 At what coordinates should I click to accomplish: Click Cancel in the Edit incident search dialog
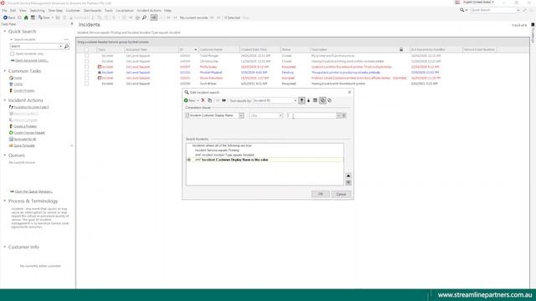pos(341,194)
